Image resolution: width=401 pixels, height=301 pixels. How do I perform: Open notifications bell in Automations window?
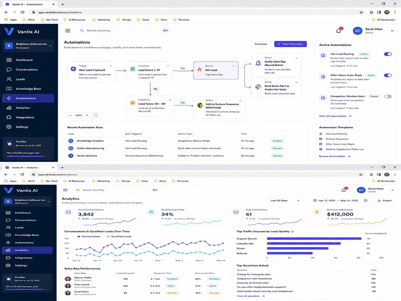(x=338, y=31)
